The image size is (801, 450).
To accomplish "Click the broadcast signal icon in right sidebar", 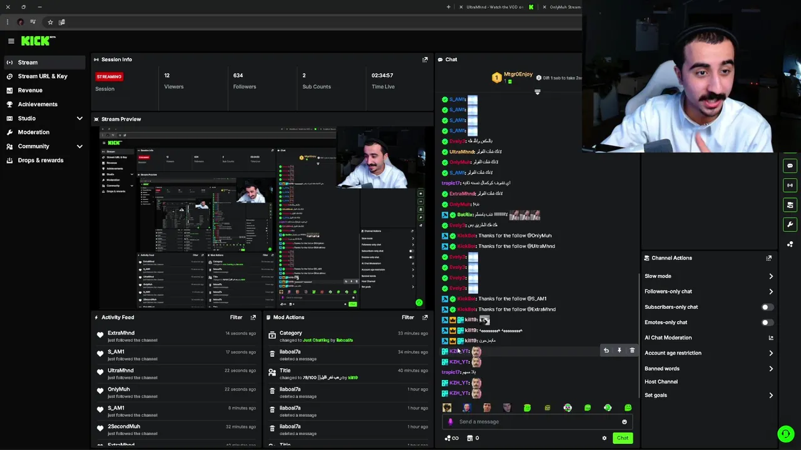I will [790, 185].
